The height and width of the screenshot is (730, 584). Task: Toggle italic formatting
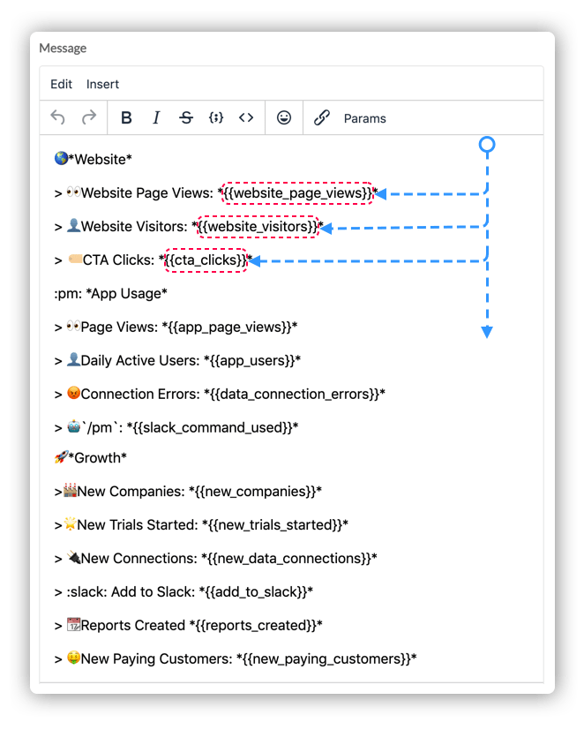pos(156,117)
